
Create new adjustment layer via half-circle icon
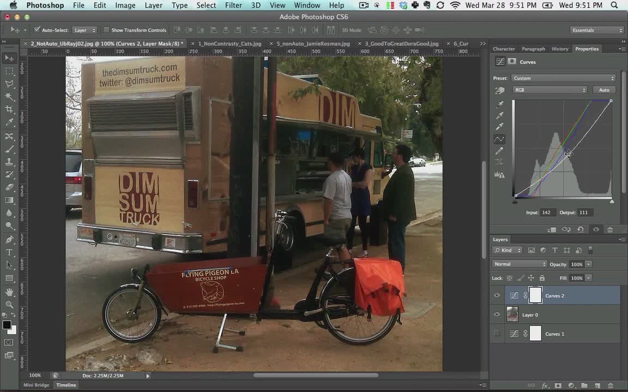coord(571,385)
